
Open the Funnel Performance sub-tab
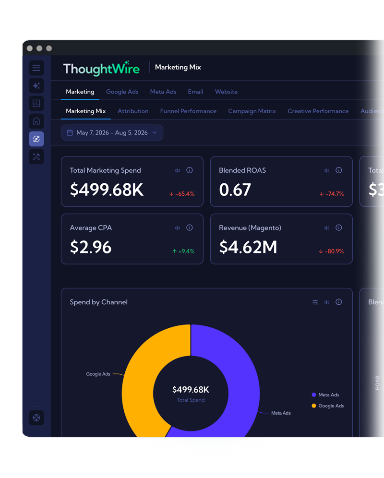[188, 111]
